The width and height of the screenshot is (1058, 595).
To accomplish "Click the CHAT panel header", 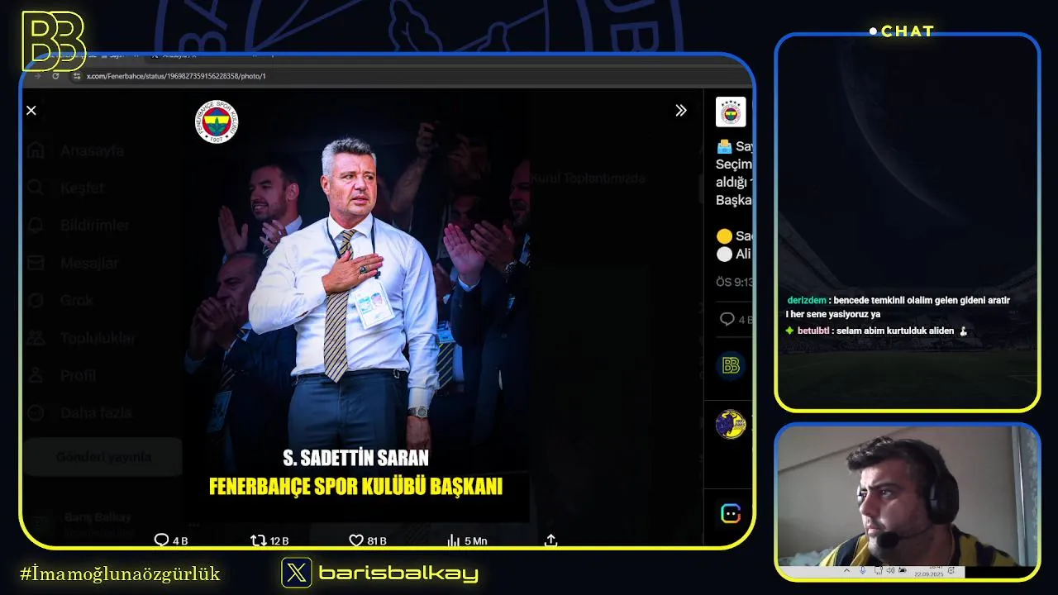I will pos(903,31).
